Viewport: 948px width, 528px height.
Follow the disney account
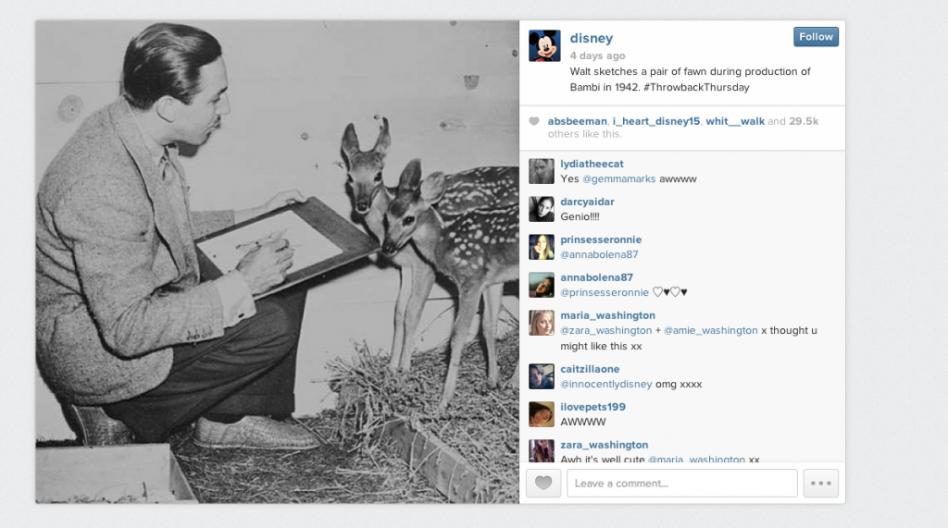[816, 37]
